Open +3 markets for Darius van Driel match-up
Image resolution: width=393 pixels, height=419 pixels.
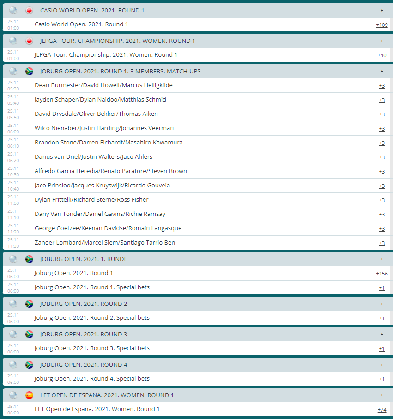[382, 158]
